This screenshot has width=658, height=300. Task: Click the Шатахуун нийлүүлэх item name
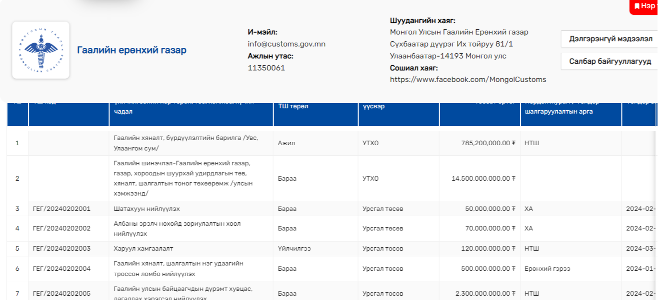tap(147, 209)
